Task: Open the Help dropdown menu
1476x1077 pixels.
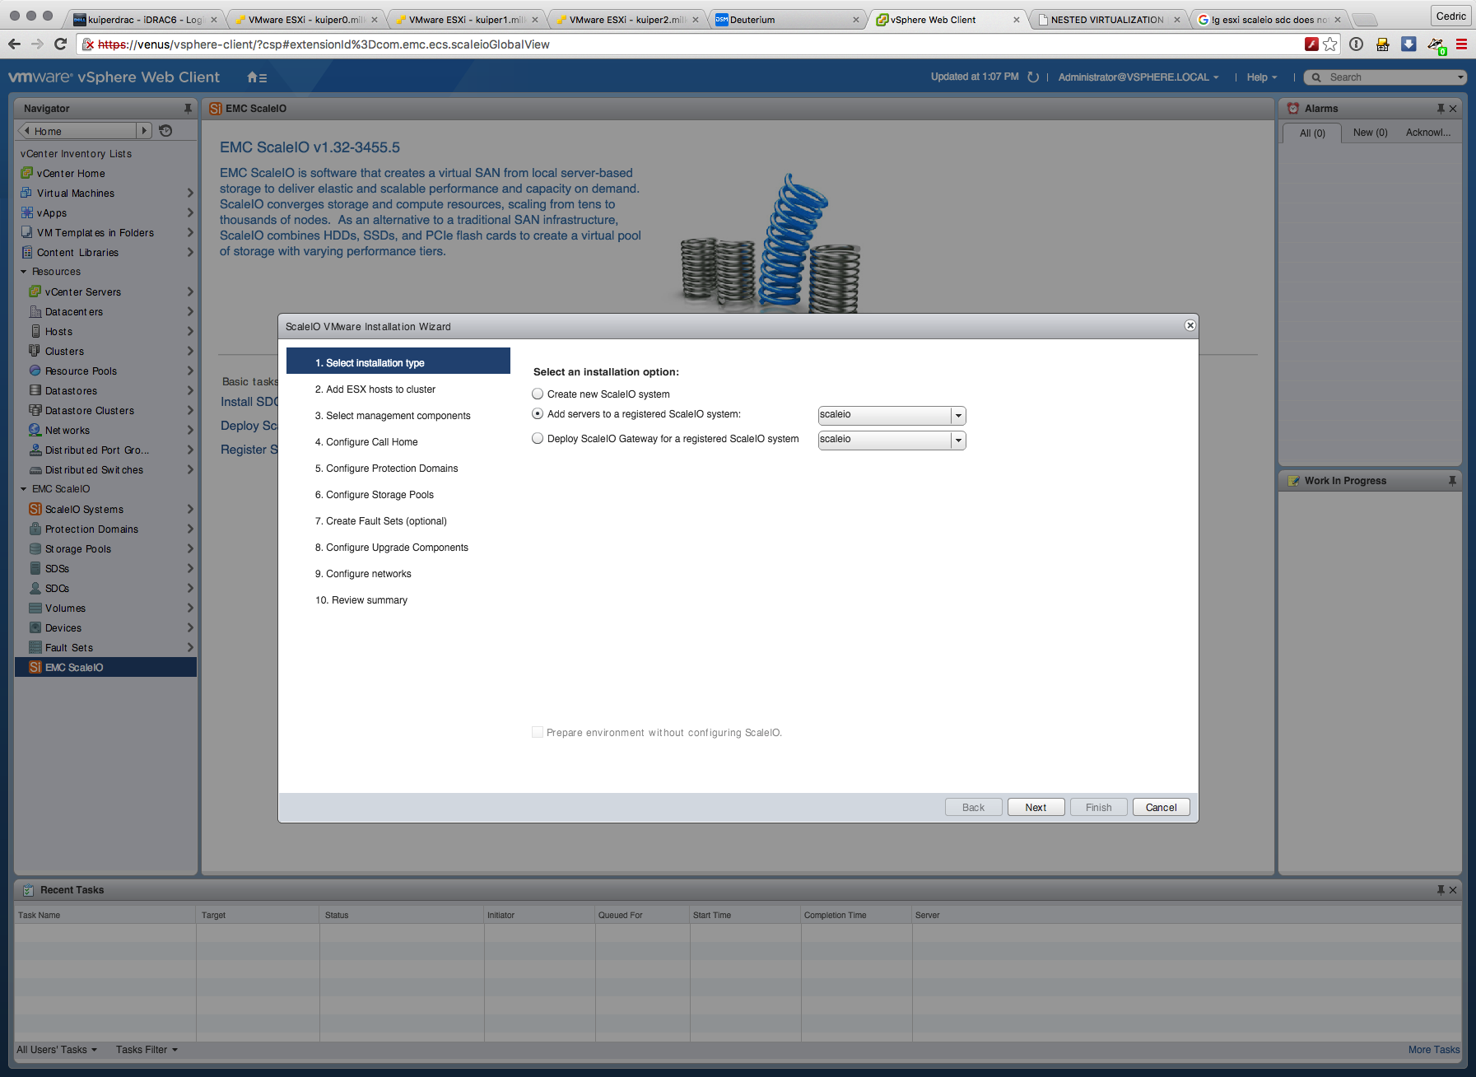Action: 1262,77
